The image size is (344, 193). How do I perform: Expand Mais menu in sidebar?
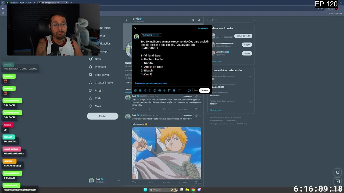click(x=95, y=106)
